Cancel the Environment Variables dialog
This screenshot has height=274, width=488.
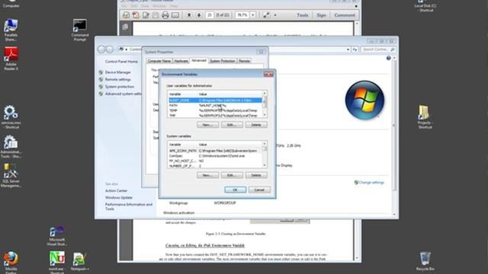259,190
